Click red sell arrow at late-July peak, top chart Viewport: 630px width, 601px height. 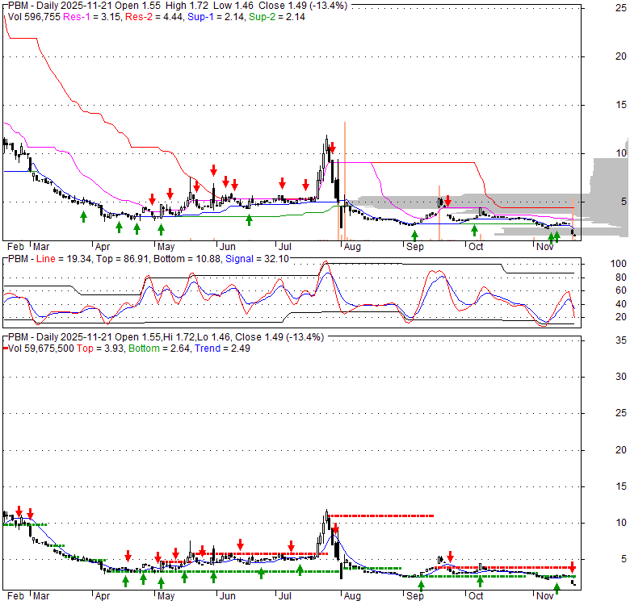point(332,148)
